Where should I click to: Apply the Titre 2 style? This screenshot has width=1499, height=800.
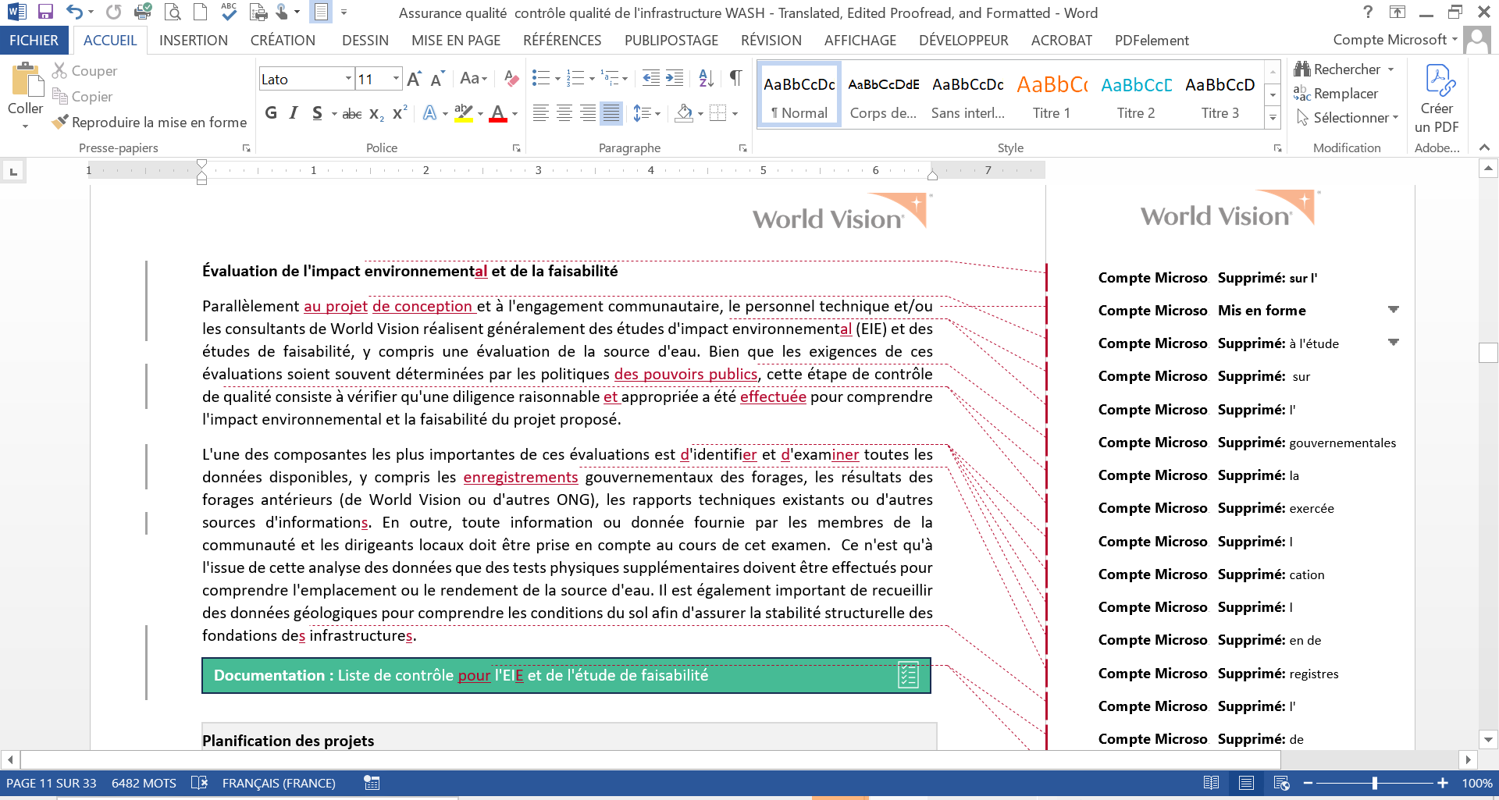pos(1136,94)
